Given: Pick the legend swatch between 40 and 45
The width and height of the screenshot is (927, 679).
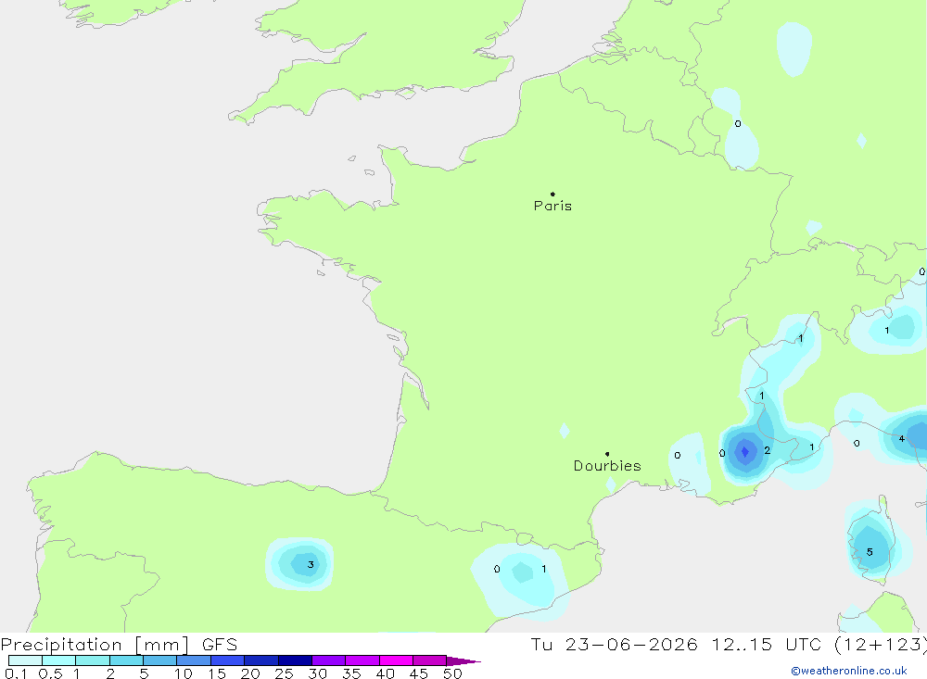Looking at the screenshot, I should point(396,660).
